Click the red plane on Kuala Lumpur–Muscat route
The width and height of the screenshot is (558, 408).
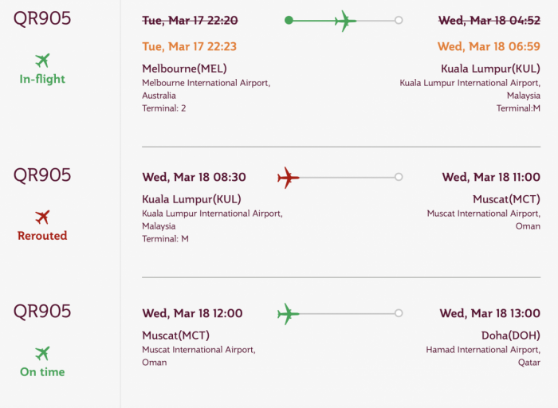coord(288,177)
